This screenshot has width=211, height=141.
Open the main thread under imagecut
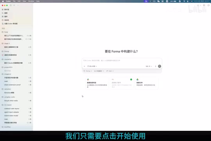coord(17,81)
